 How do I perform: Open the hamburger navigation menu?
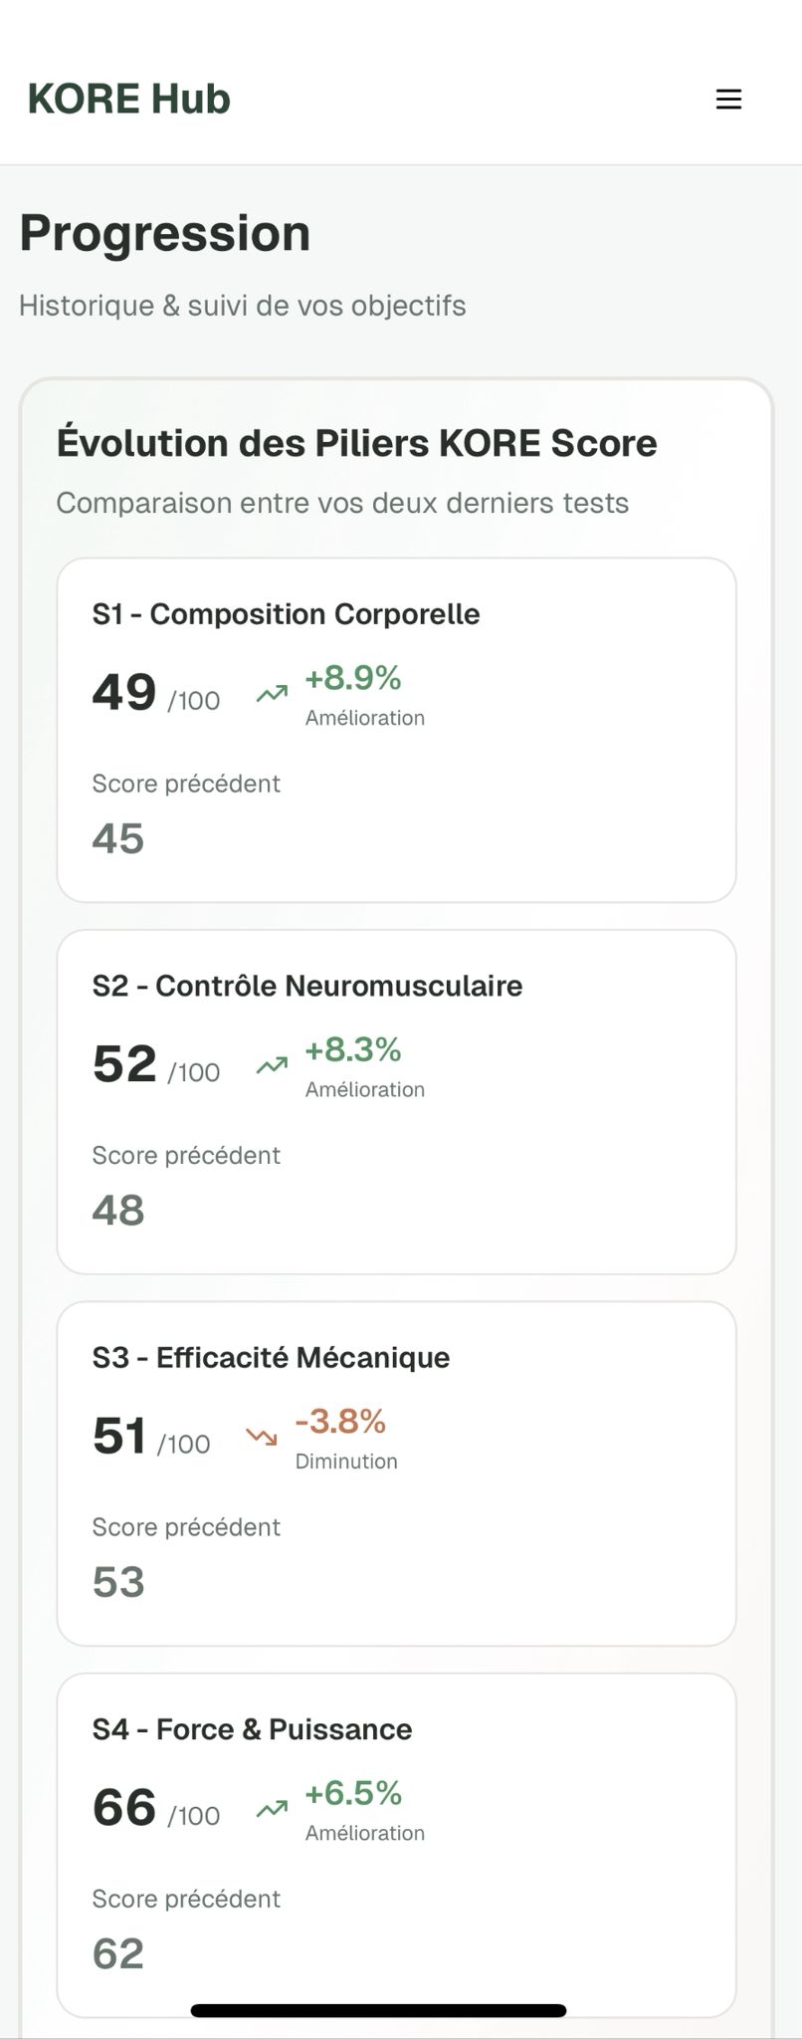727,100
